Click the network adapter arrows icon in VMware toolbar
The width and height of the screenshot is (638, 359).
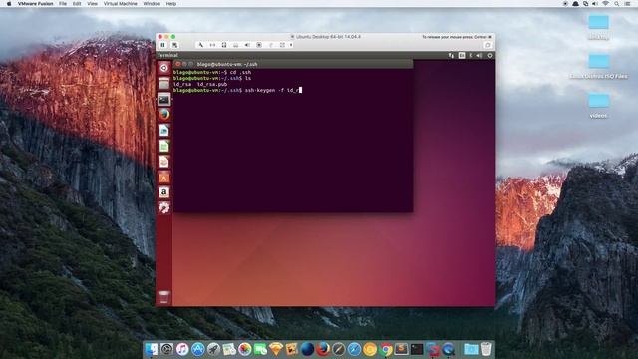(212, 45)
